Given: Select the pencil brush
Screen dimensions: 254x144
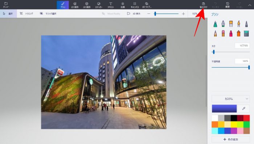Looking at the screenshot, I should coord(215,33).
